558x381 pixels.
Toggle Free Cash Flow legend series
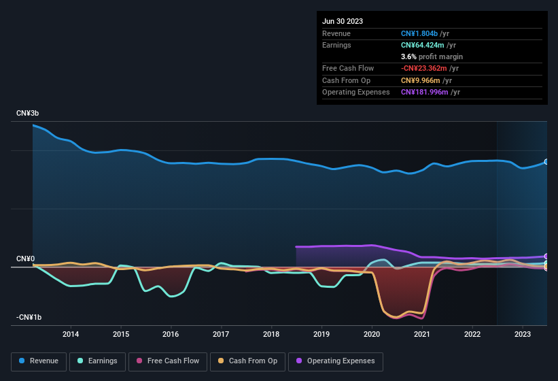(x=168, y=361)
